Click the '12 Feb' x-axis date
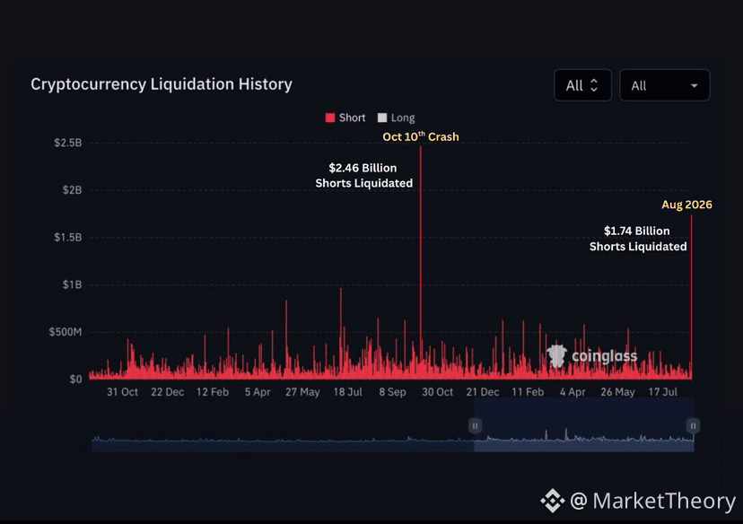 (x=213, y=392)
